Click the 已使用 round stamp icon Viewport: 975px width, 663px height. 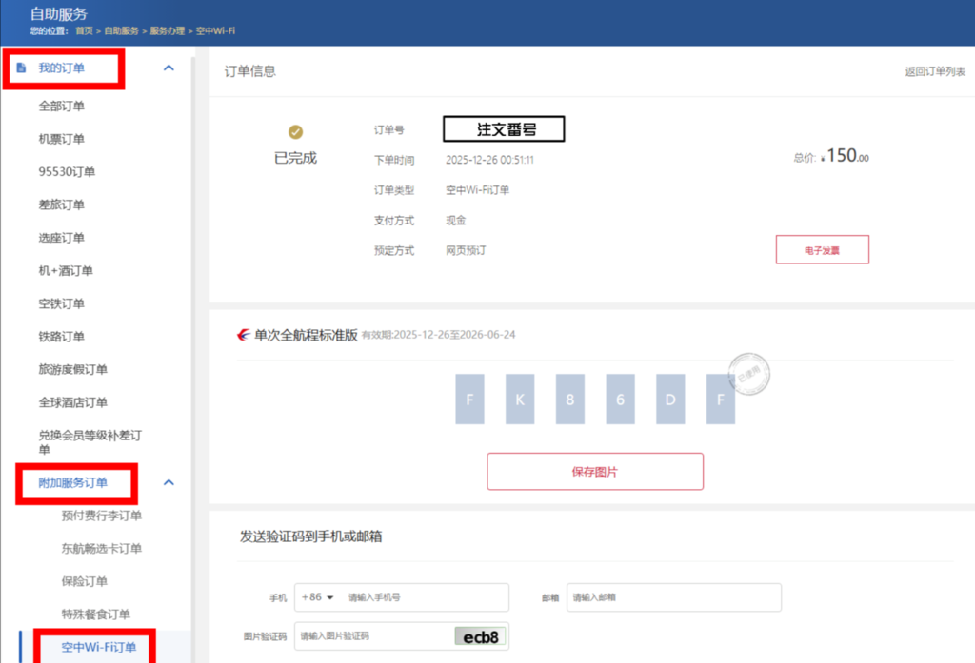tap(748, 371)
